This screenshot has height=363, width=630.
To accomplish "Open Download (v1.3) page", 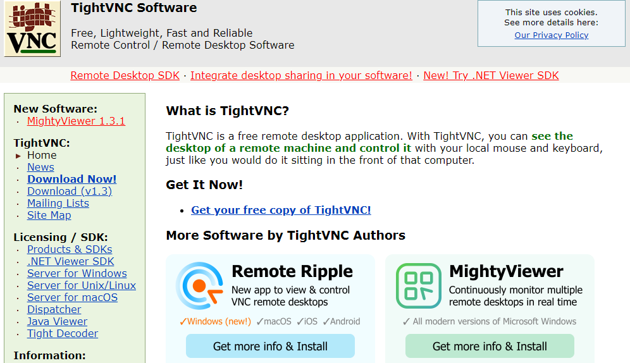I will tap(70, 191).
